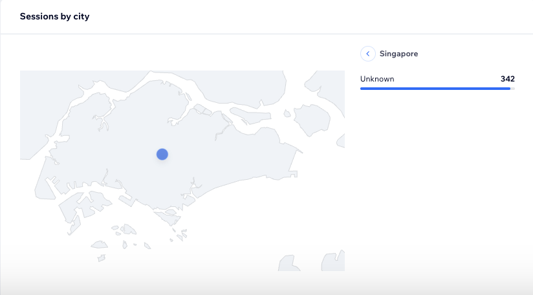
Task: Click the Jurong Island shape in the southwest
Action: [84, 205]
